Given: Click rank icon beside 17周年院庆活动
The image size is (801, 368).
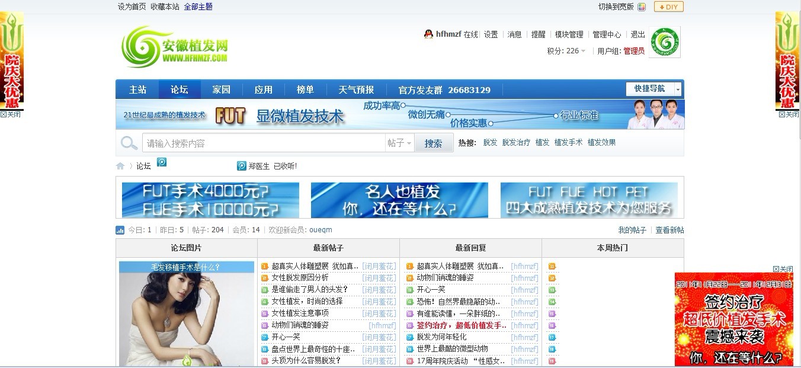Looking at the screenshot, I should [x=409, y=361].
